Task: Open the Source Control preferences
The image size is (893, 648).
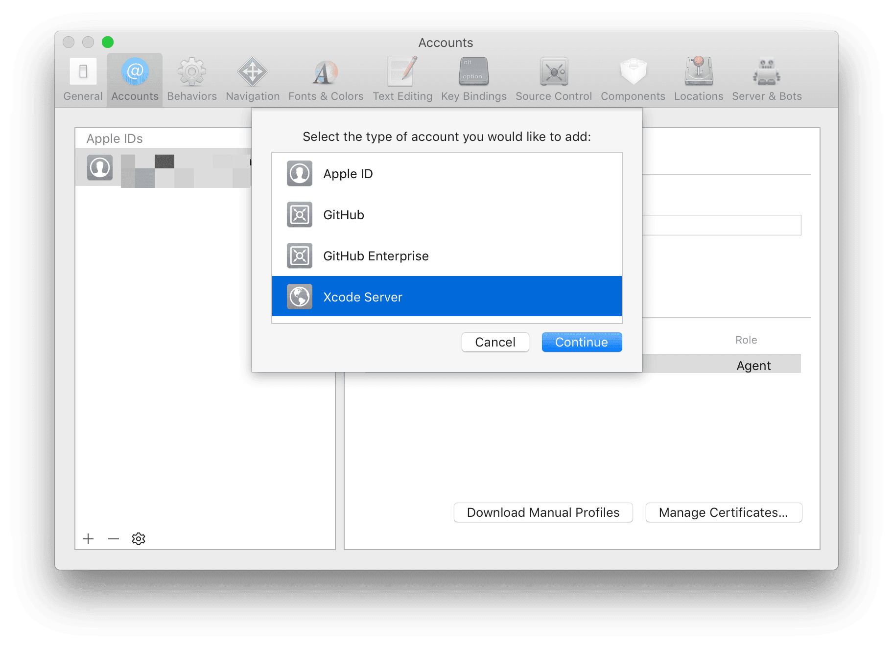Action: 553,78
